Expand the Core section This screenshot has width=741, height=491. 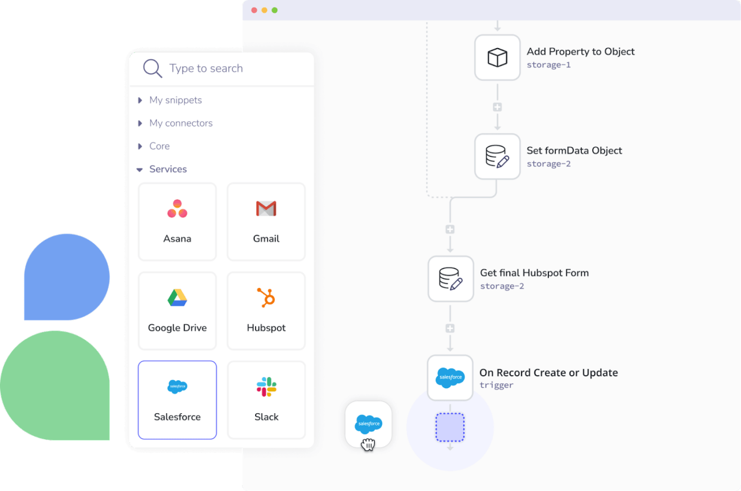(x=153, y=146)
